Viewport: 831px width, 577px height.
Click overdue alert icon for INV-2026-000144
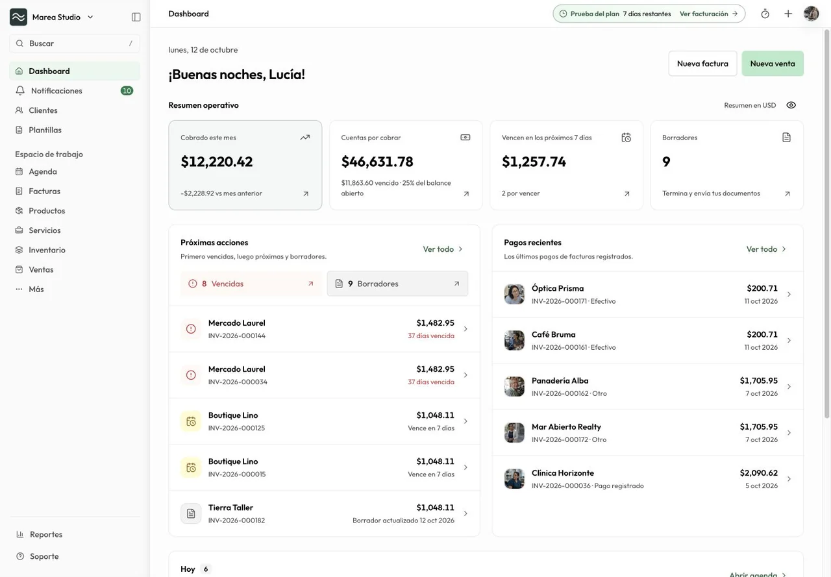[191, 329]
